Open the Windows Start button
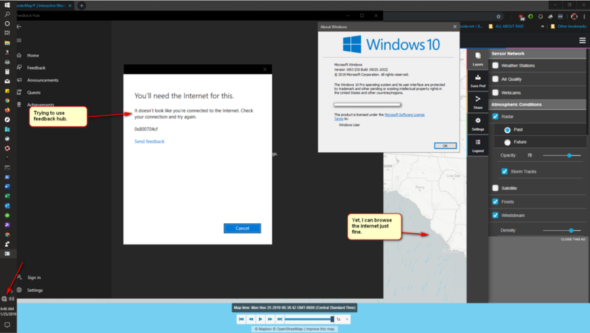Viewport: 590px width, 333px height. tap(7, 5)
